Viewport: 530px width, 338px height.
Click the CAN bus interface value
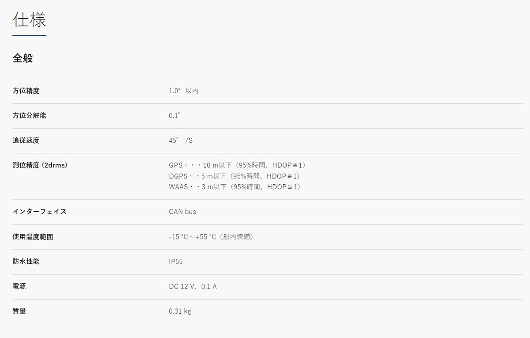pyautogui.click(x=182, y=212)
